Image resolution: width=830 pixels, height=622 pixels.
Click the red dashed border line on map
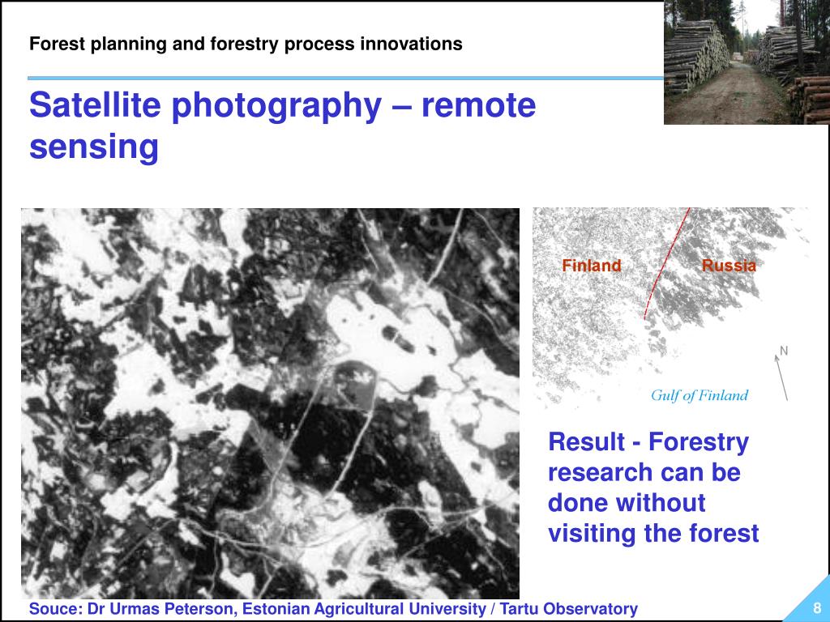[666, 263]
